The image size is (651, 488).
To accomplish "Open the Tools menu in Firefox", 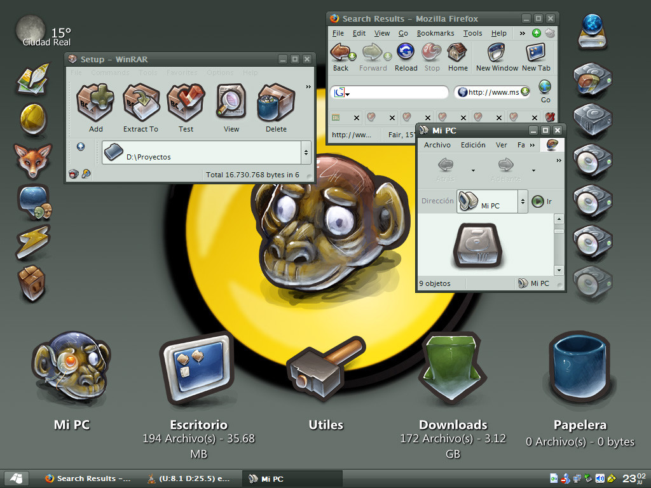I will [x=472, y=33].
